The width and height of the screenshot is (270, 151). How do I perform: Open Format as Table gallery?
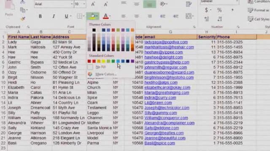[x=258, y=10]
